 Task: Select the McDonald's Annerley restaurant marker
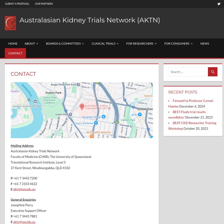(91, 136)
